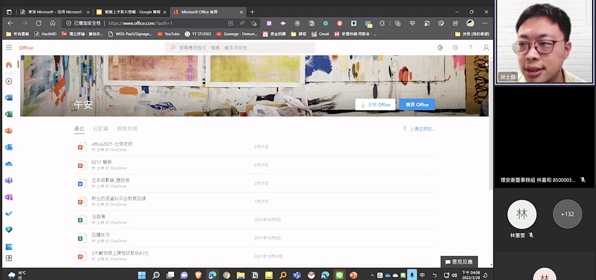Open Office settings gear icon
The width and height of the screenshot is (596, 280).
click(x=455, y=48)
